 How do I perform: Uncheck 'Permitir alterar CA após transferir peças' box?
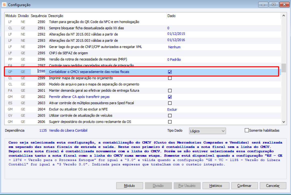tap(170, 97)
